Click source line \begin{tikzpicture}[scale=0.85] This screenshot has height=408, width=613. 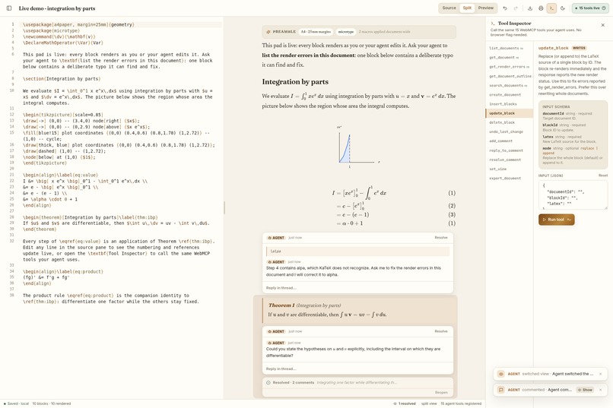click(x=63, y=115)
